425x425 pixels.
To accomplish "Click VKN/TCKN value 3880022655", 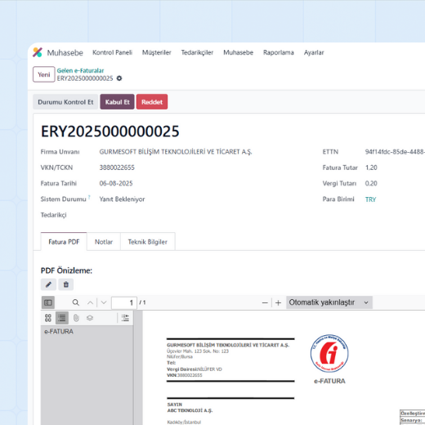I will 117,168.
